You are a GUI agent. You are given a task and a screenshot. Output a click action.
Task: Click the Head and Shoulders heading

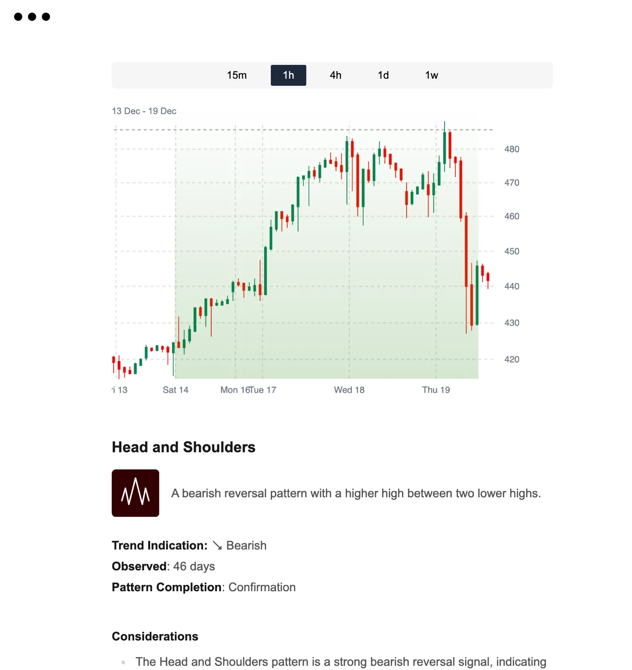point(183,447)
